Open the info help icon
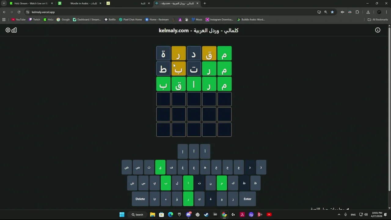Image resolution: width=391 pixels, height=220 pixels. pyautogui.click(x=378, y=30)
